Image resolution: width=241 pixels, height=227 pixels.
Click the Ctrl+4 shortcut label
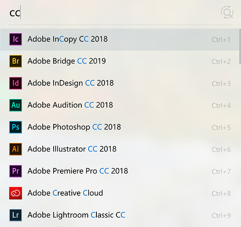(221, 106)
